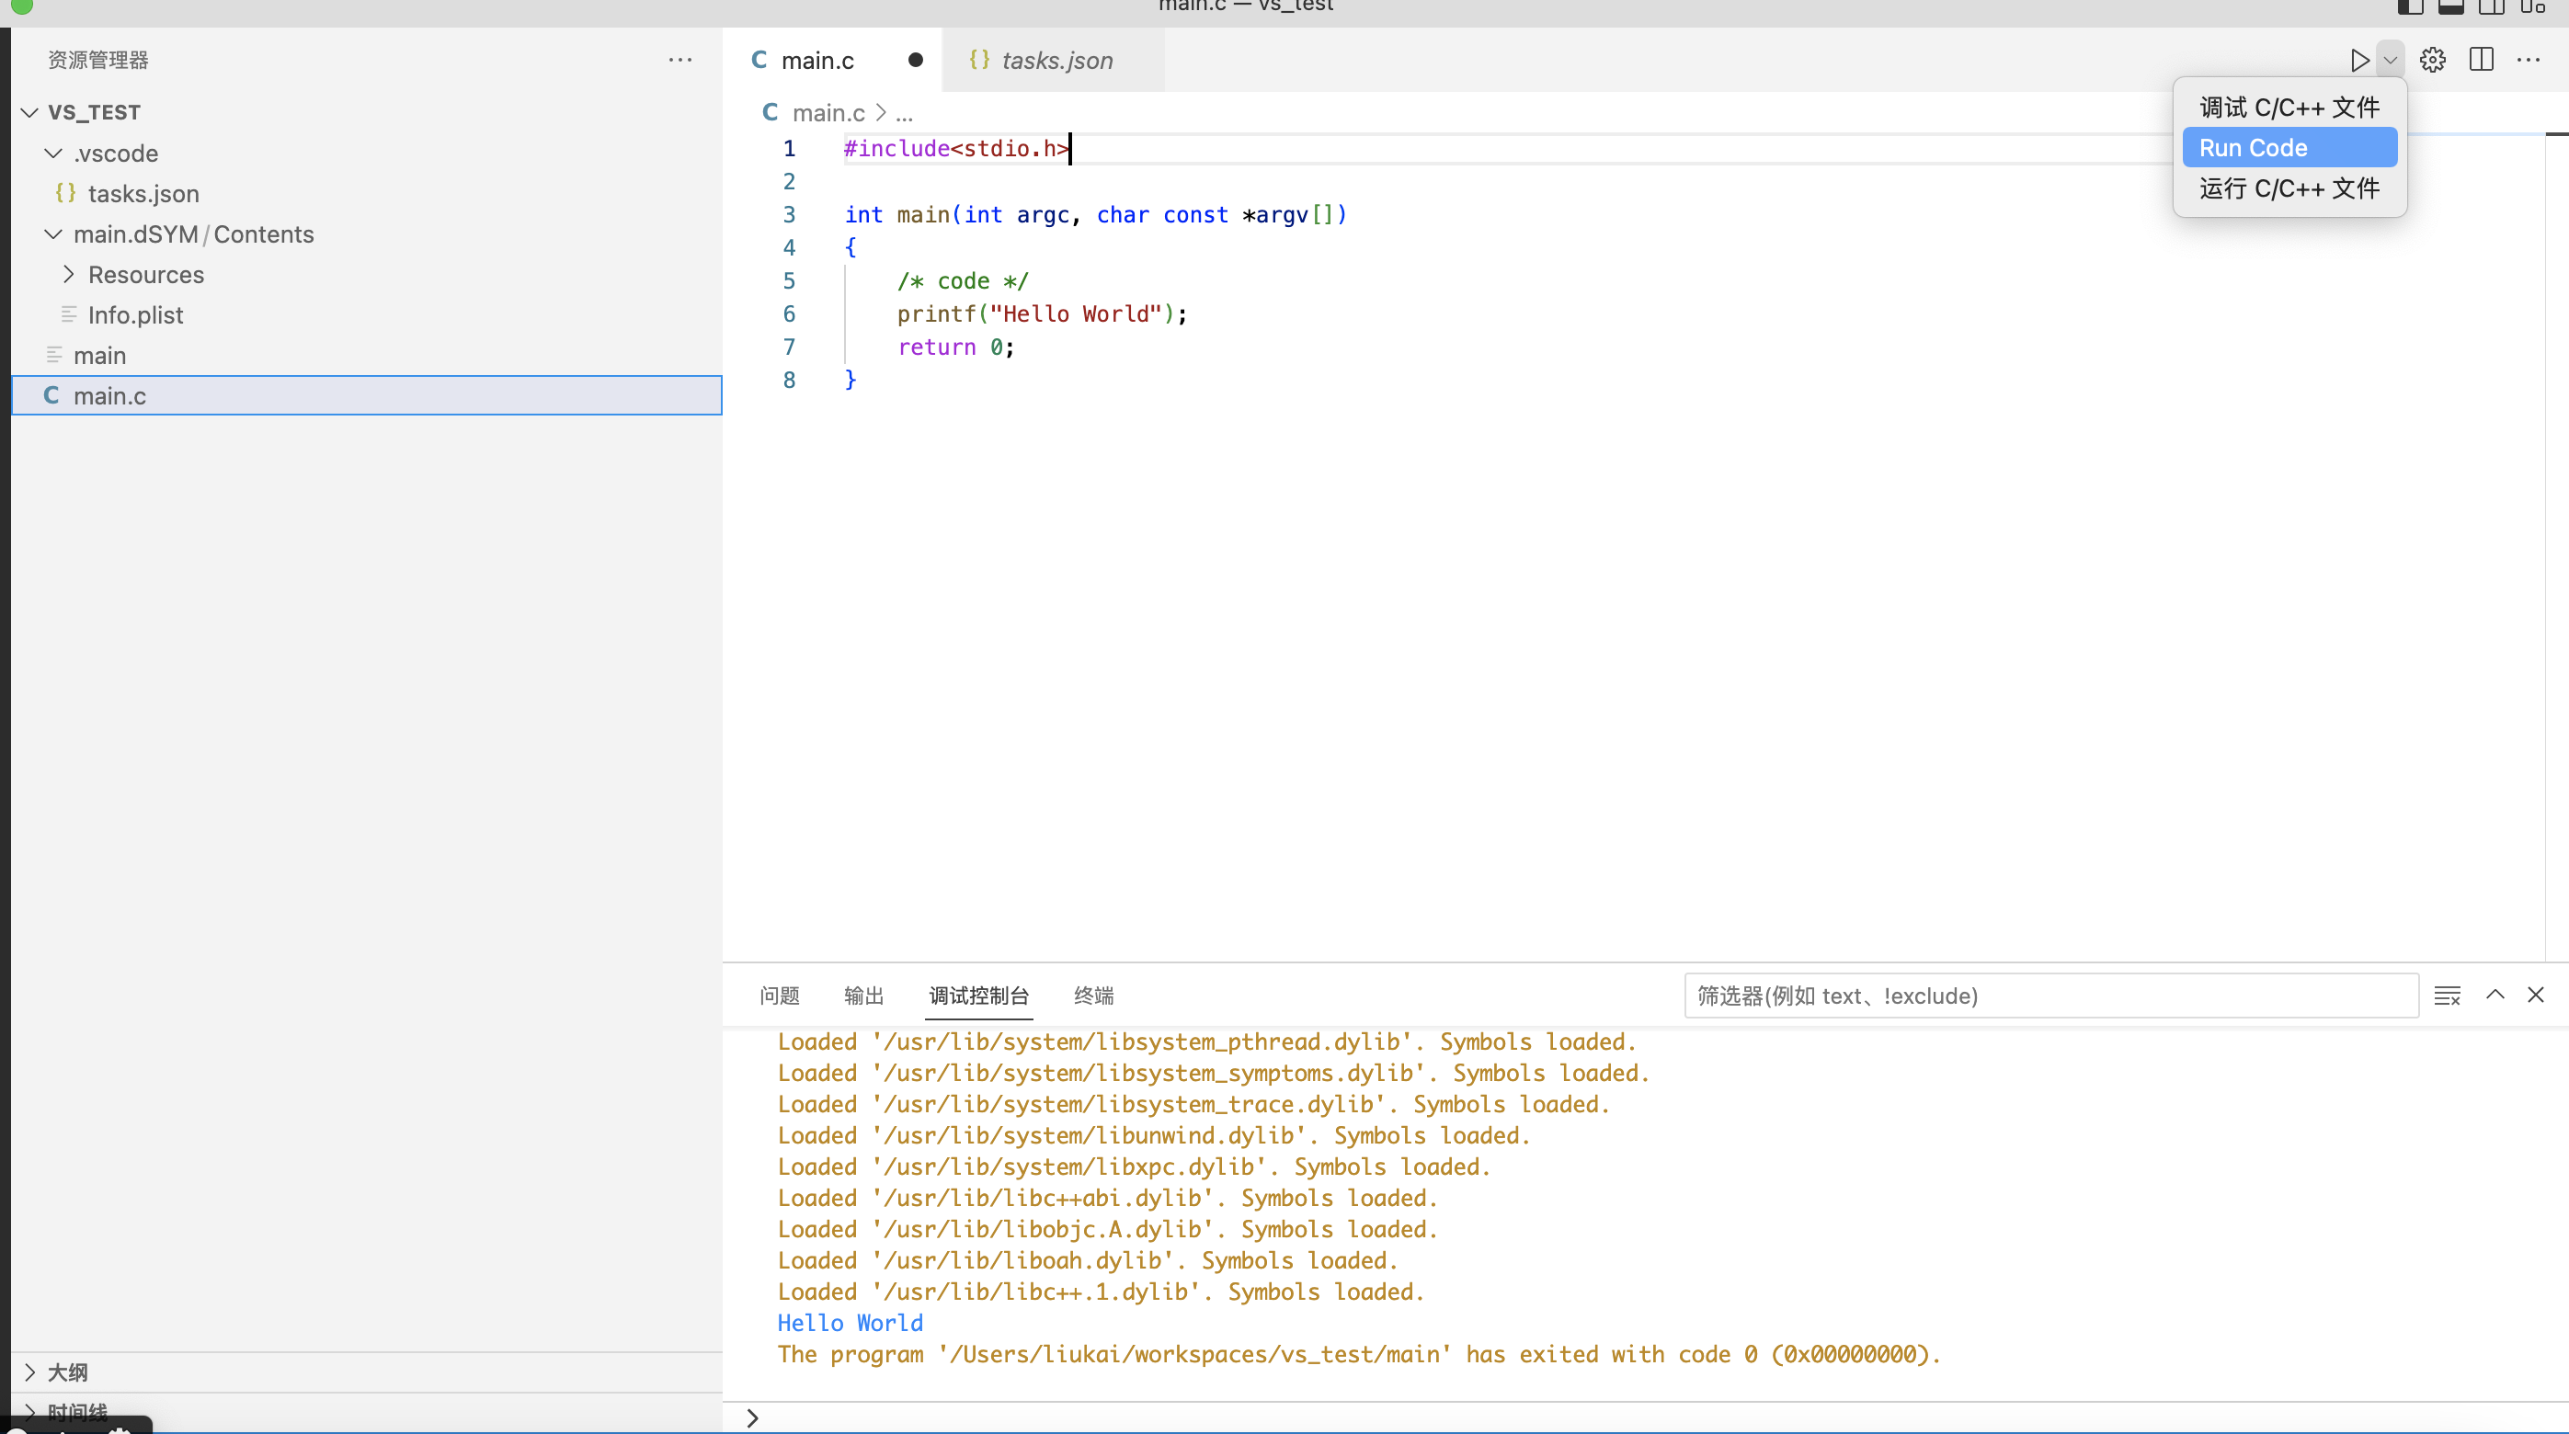The height and width of the screenshot is (1434, 2569).
Task: Click the clear debug console icon
Action: click(2447, 996)
